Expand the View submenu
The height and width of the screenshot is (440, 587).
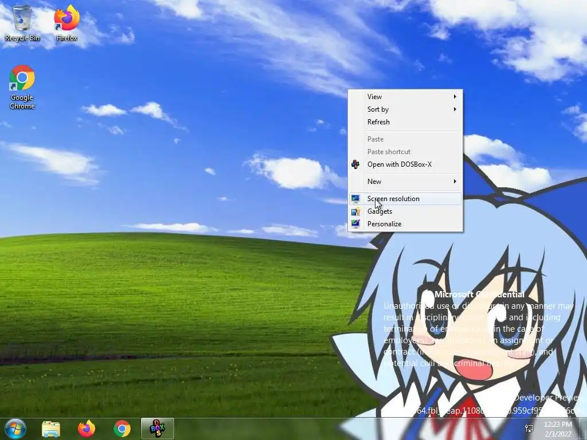pyautogui.click(x=405, y=96)
